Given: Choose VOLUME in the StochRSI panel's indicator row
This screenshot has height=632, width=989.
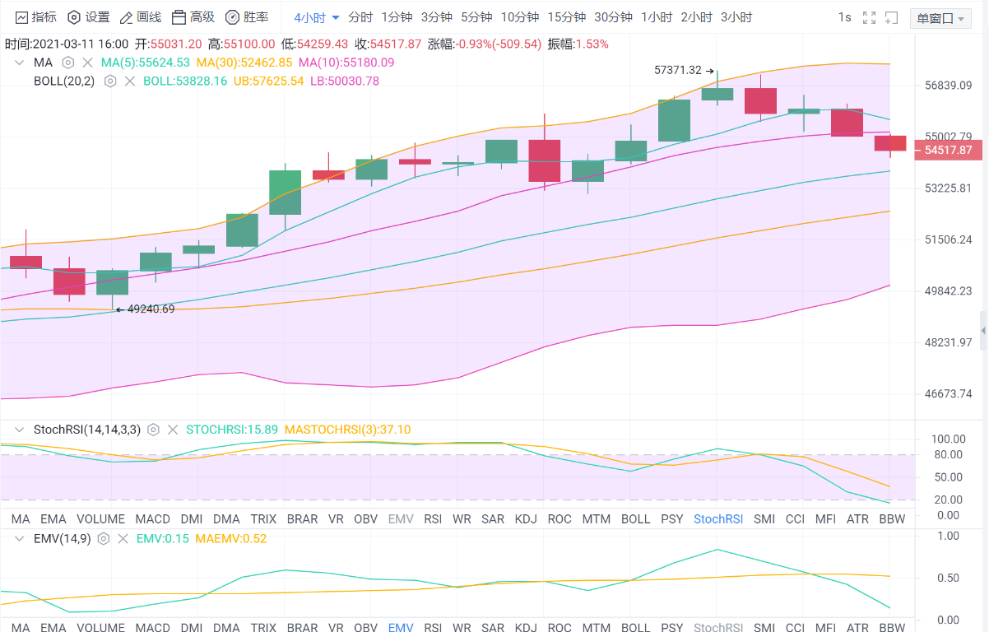Looking at the screenshot, I should (x=101, y=519).
